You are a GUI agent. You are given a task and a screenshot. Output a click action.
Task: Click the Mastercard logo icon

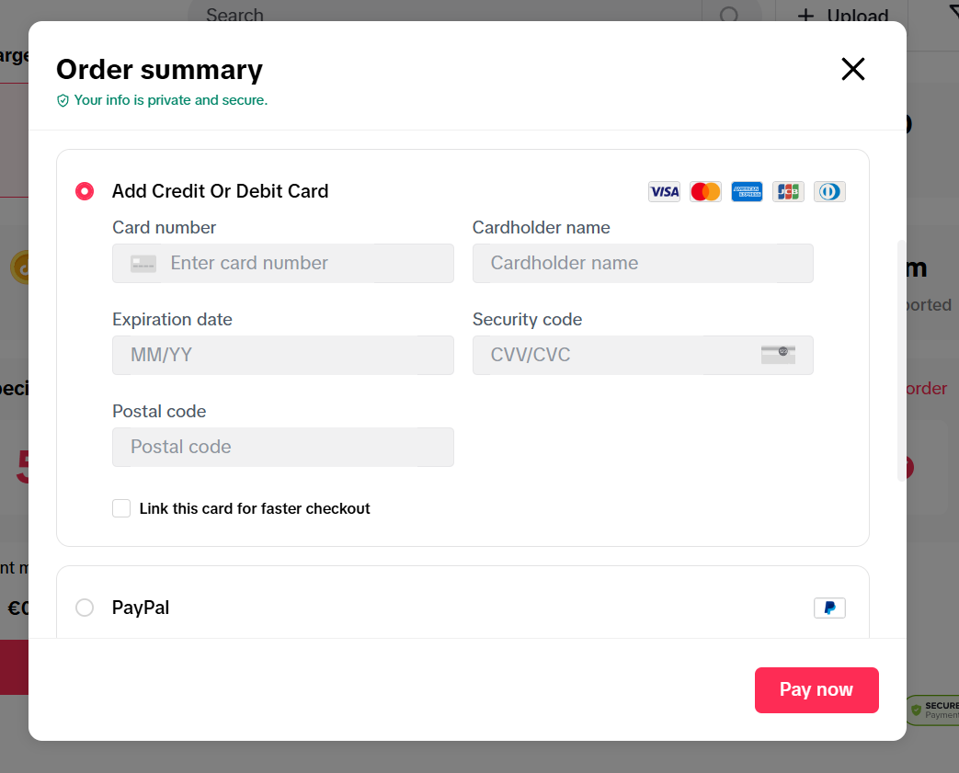coord(705,191)
